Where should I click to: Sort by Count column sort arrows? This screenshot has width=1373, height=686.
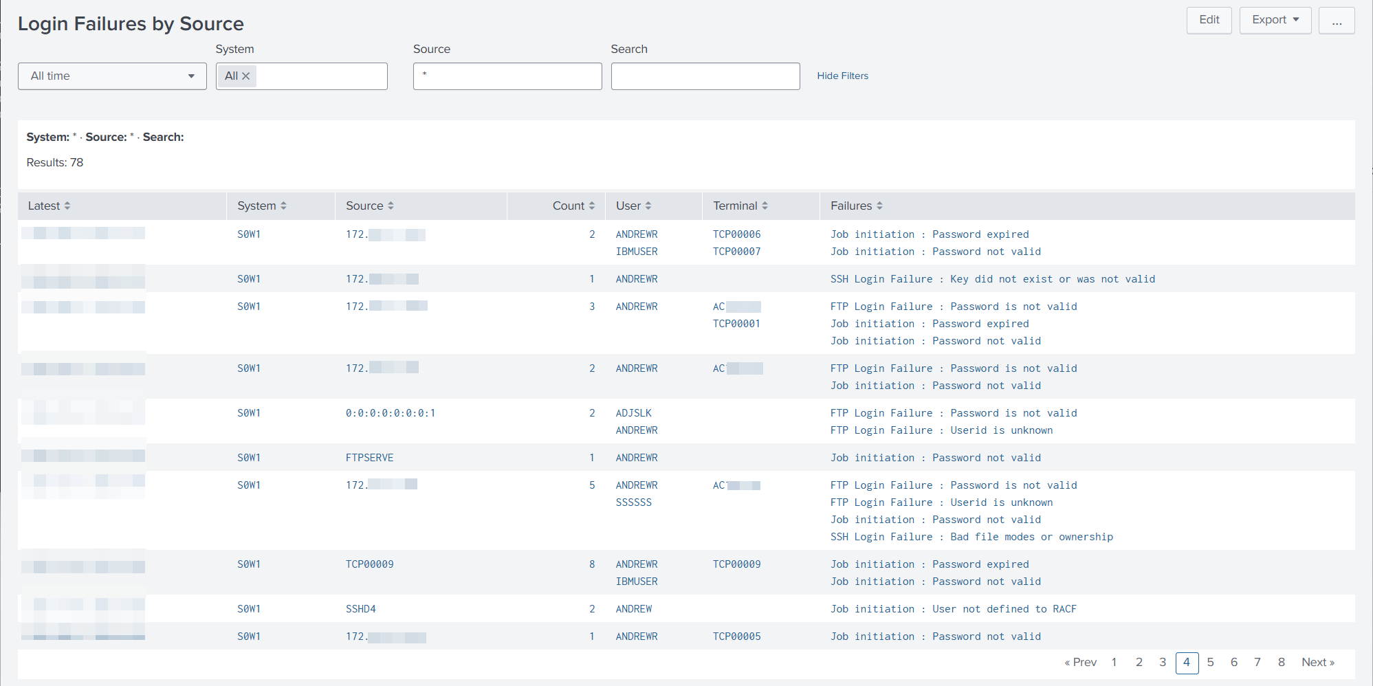click(x=591, y=206)
